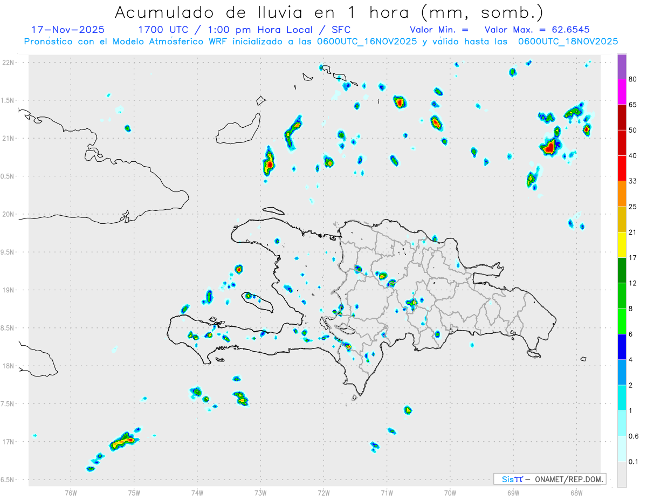Image resolution: width=647 pixels, height=500 pixels.
Task: Select the '72W' longitude axis label
Action: click(x=323, y=493)
